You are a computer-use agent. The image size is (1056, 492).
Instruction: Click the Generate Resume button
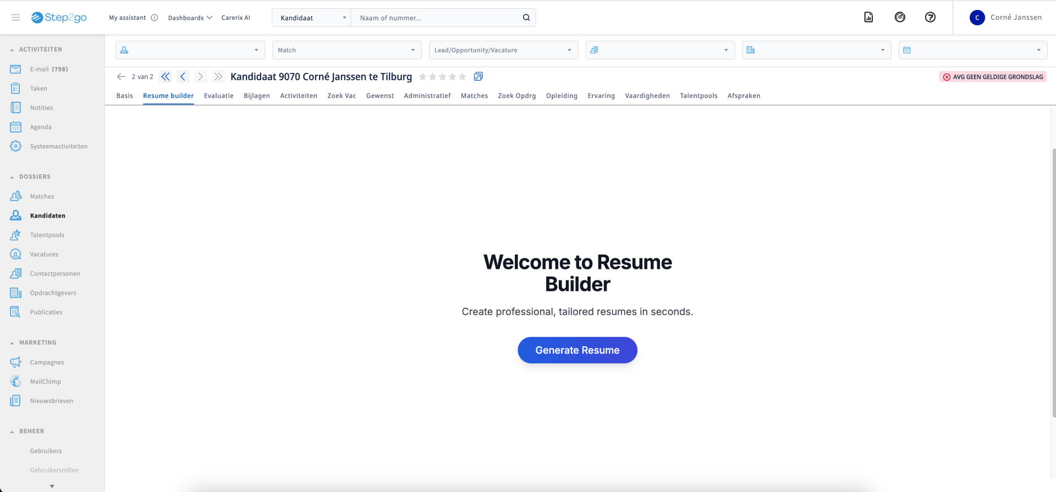tap(577, 350)
